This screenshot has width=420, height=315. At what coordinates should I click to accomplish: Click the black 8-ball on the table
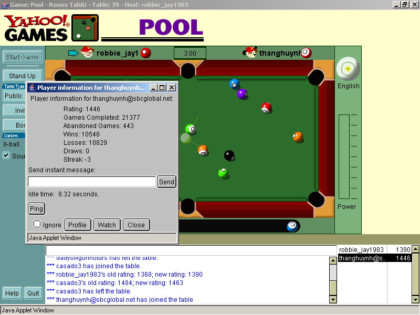[x=229, y=155]
